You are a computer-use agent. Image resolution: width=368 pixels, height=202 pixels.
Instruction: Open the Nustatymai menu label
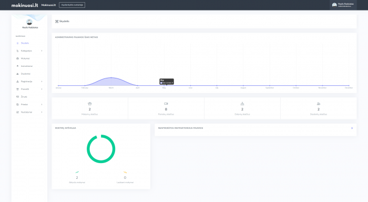pos(26,112)
